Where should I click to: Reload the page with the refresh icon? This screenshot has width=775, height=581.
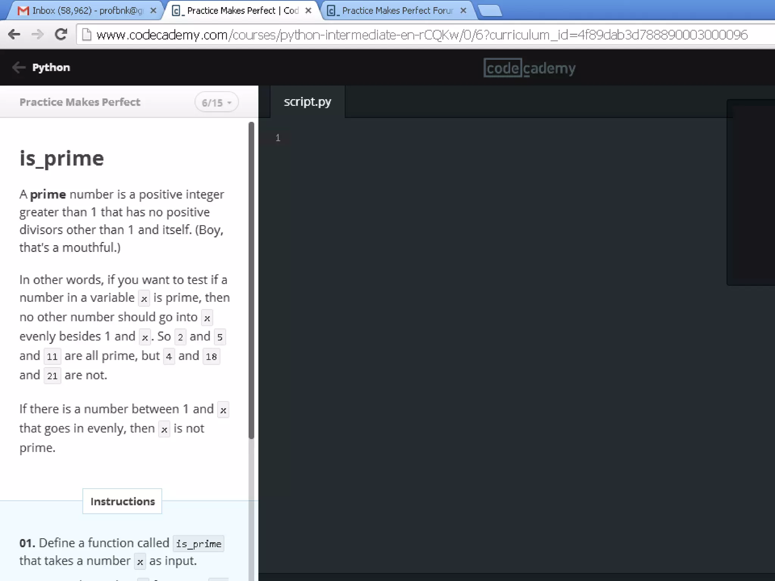coord(61,34)
